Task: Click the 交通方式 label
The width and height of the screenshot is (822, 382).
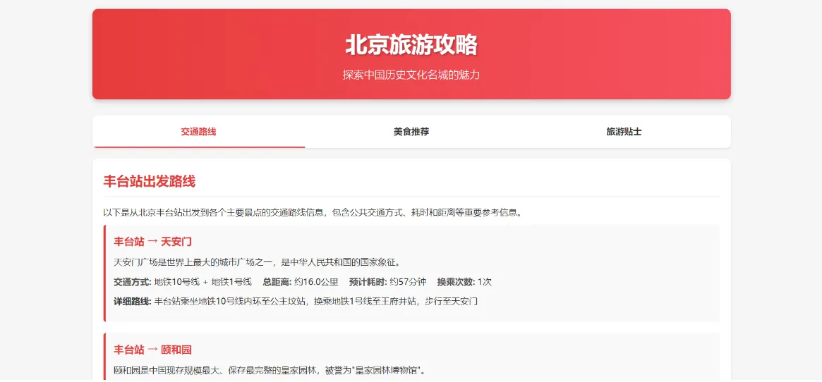Action: point(133,282)
